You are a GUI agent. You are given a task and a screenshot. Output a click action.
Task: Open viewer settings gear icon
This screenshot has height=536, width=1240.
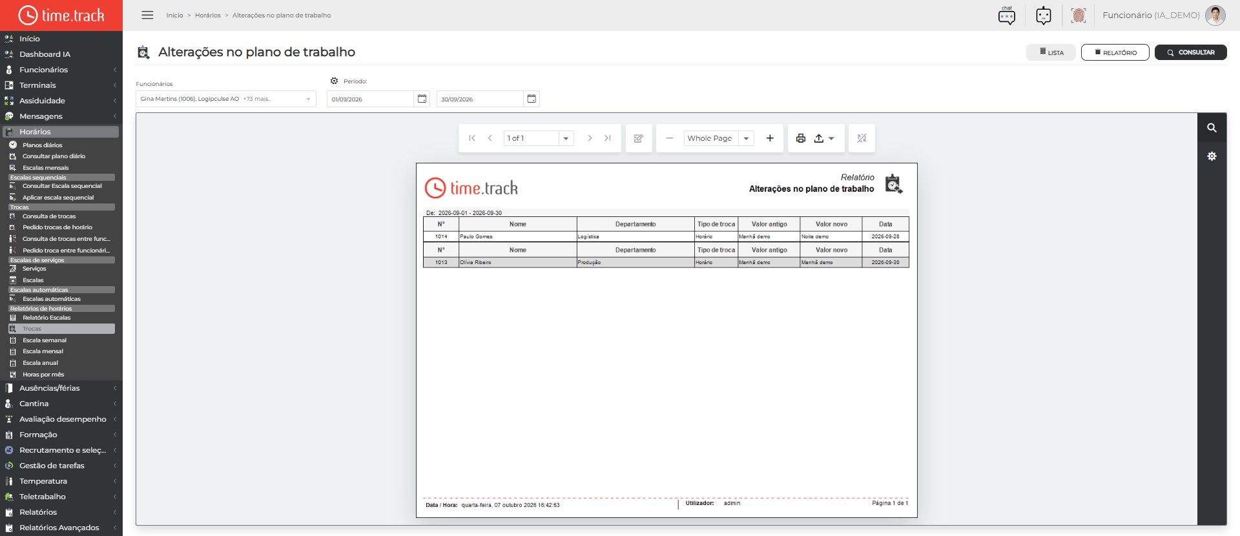pos(1212,156)
